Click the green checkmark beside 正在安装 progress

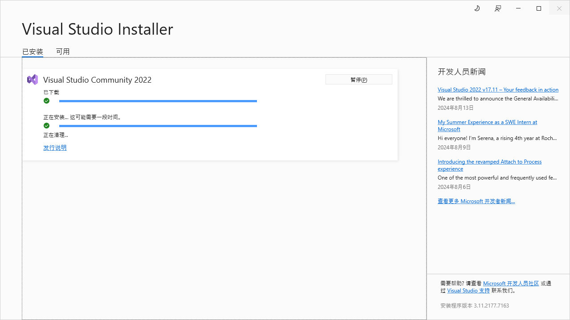click(x=46, y=126)
